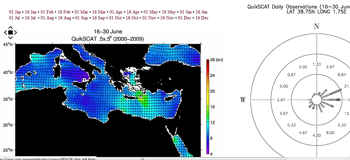This screenshot has height=160, width=350.
Task: Click the "0.67" wind rose value
Action: tap(292, 75)
